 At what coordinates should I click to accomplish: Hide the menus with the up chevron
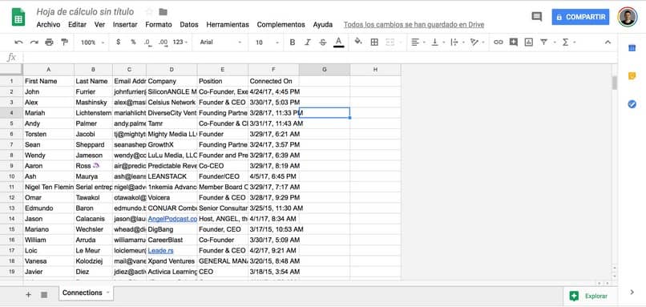[608, 42]
